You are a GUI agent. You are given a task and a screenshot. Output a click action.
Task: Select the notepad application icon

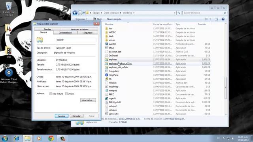[106, 90]
